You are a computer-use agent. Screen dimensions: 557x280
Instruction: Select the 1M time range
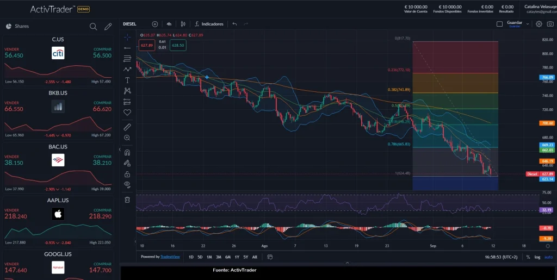click(209, 257)
